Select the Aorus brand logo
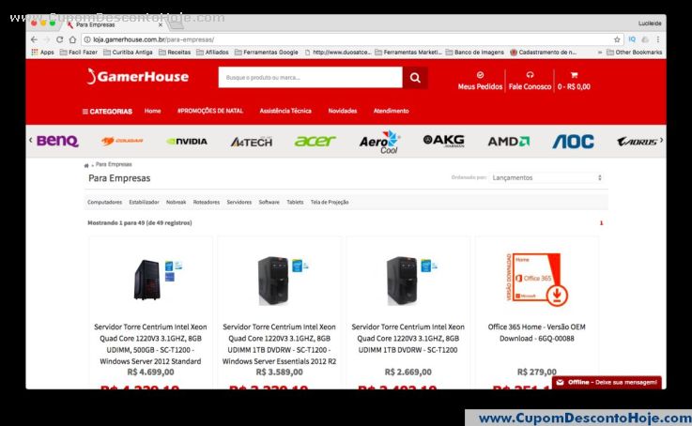The image size is (692, 426). (x=638, y=141)
